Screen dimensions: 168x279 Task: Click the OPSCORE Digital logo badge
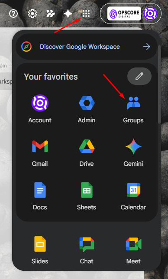click(124, 13)
